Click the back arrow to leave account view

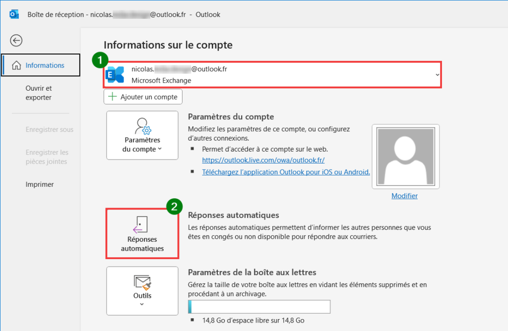[16, 40]
